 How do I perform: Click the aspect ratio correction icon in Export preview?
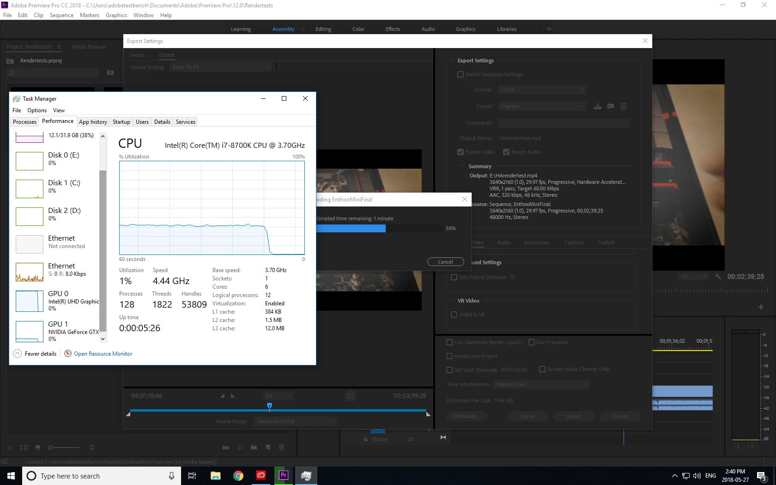pos(351,396)
